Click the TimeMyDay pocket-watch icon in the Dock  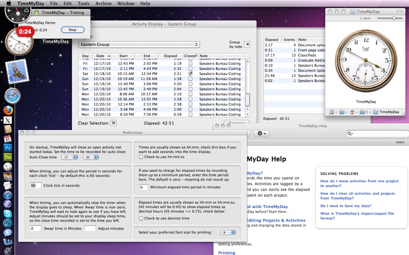point(19,42)
